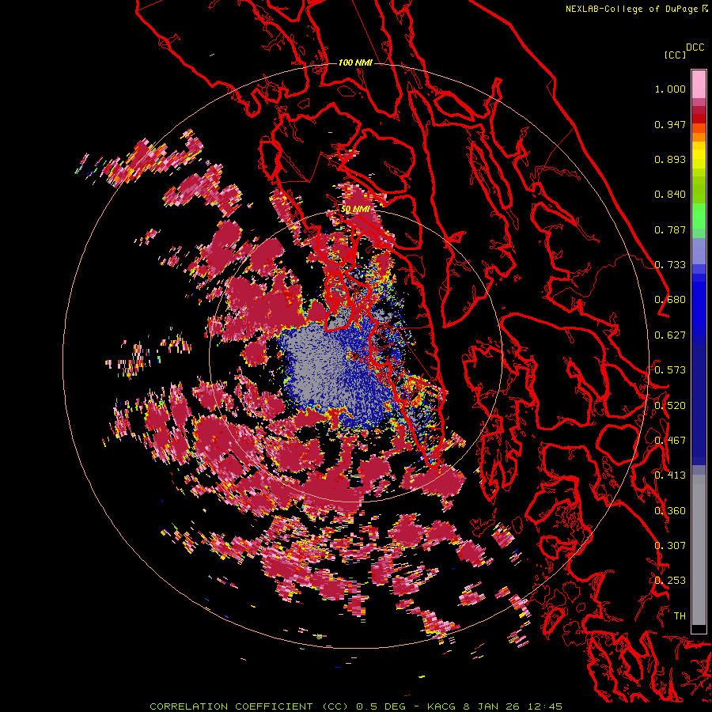The width and height of the screenshot is (712, 712).
Task: Click the TH threshold label
Action: (x=680, y=616)
